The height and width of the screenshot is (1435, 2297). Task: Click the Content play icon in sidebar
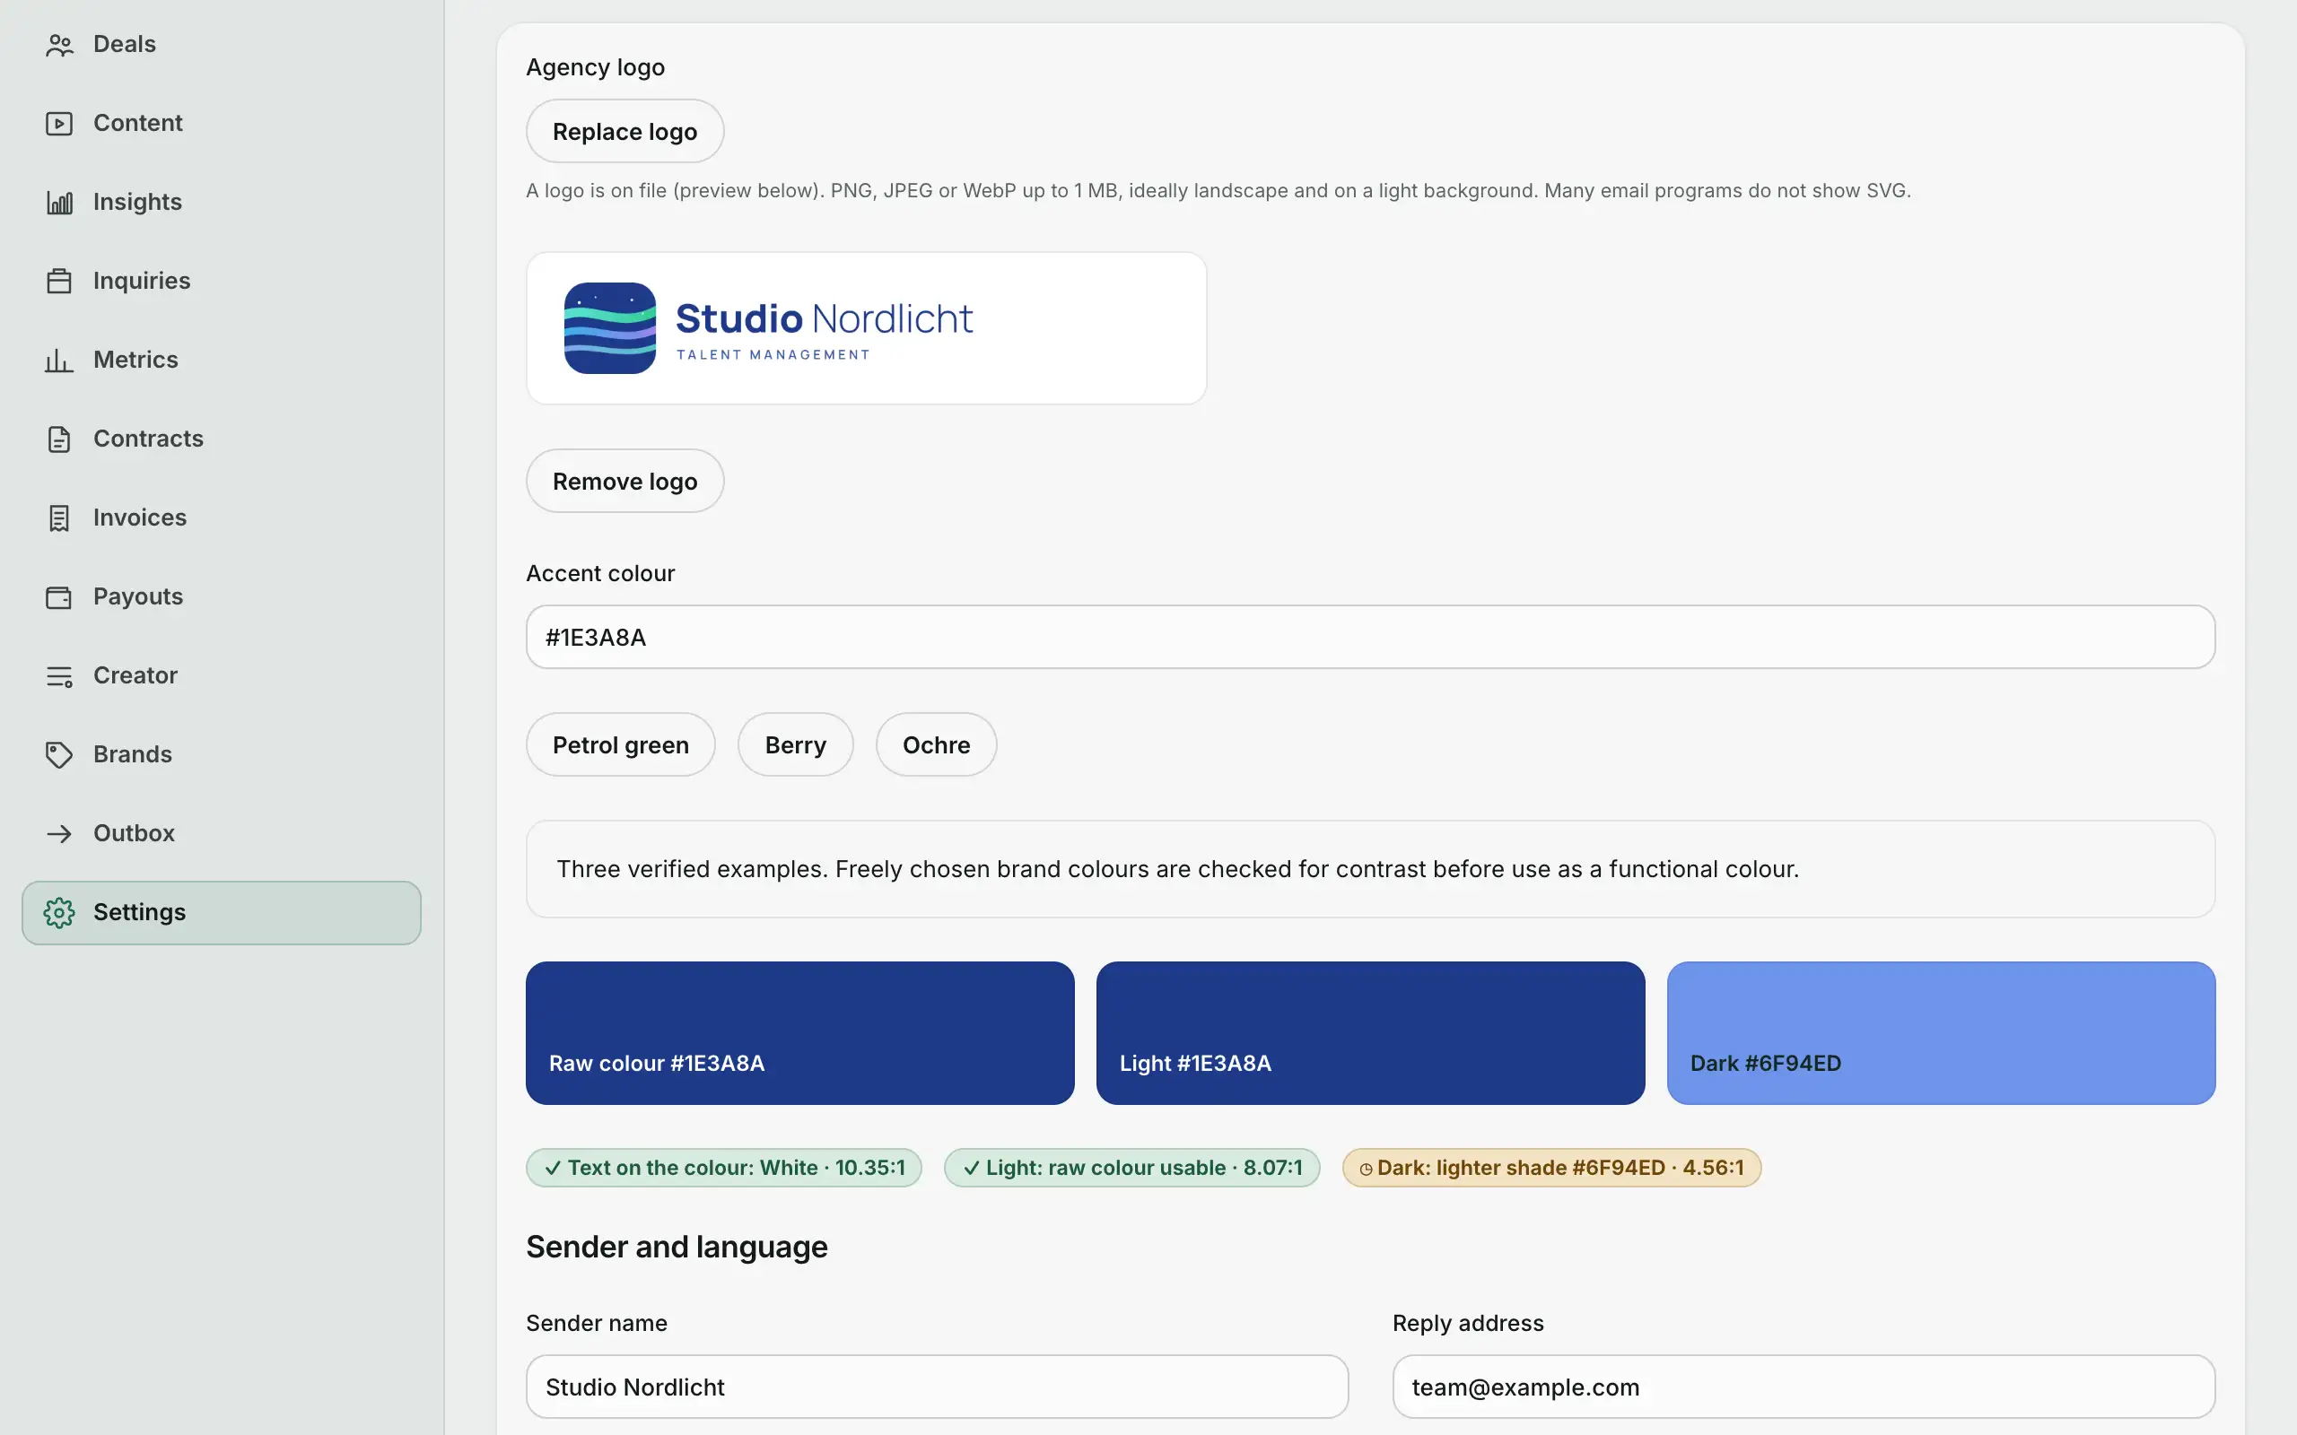(x=59, y=124)
